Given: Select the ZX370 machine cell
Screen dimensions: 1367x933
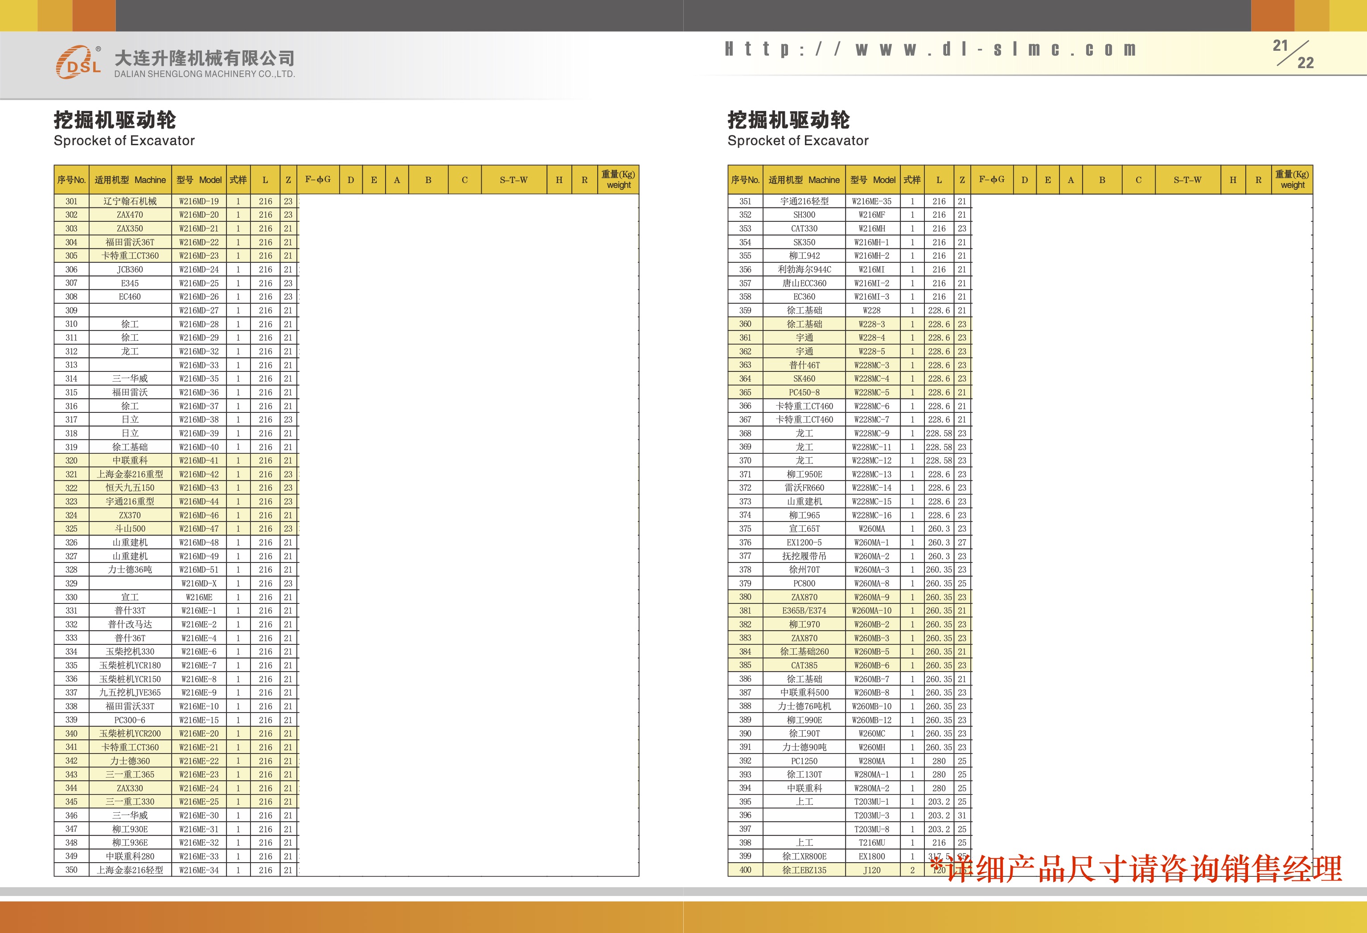Looking at the screenshot, I should (x=130, y=515).
